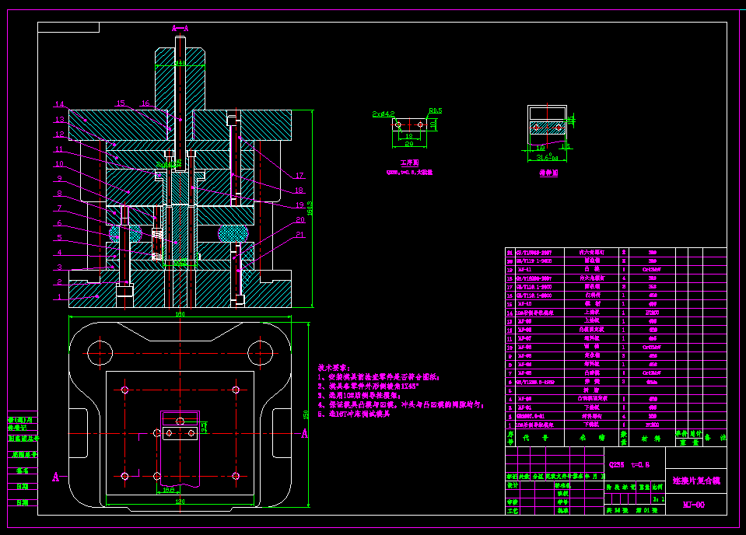This screenshot has height=535, width=746.
Task: Select the R0.5 radius annotation
Action: coord(436,110)
